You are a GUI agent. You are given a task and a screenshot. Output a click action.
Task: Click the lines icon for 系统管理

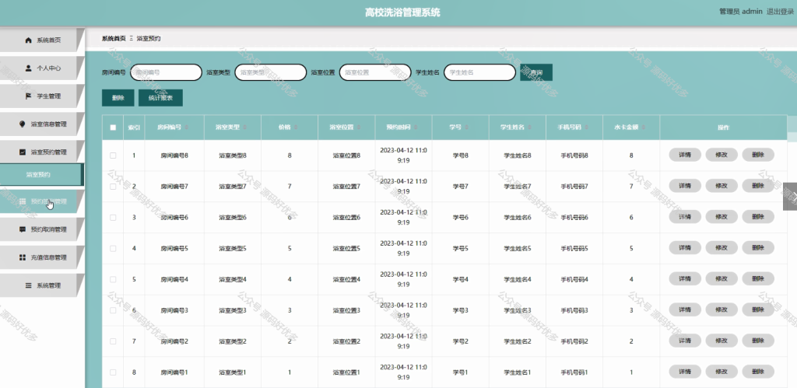[29, 285]
